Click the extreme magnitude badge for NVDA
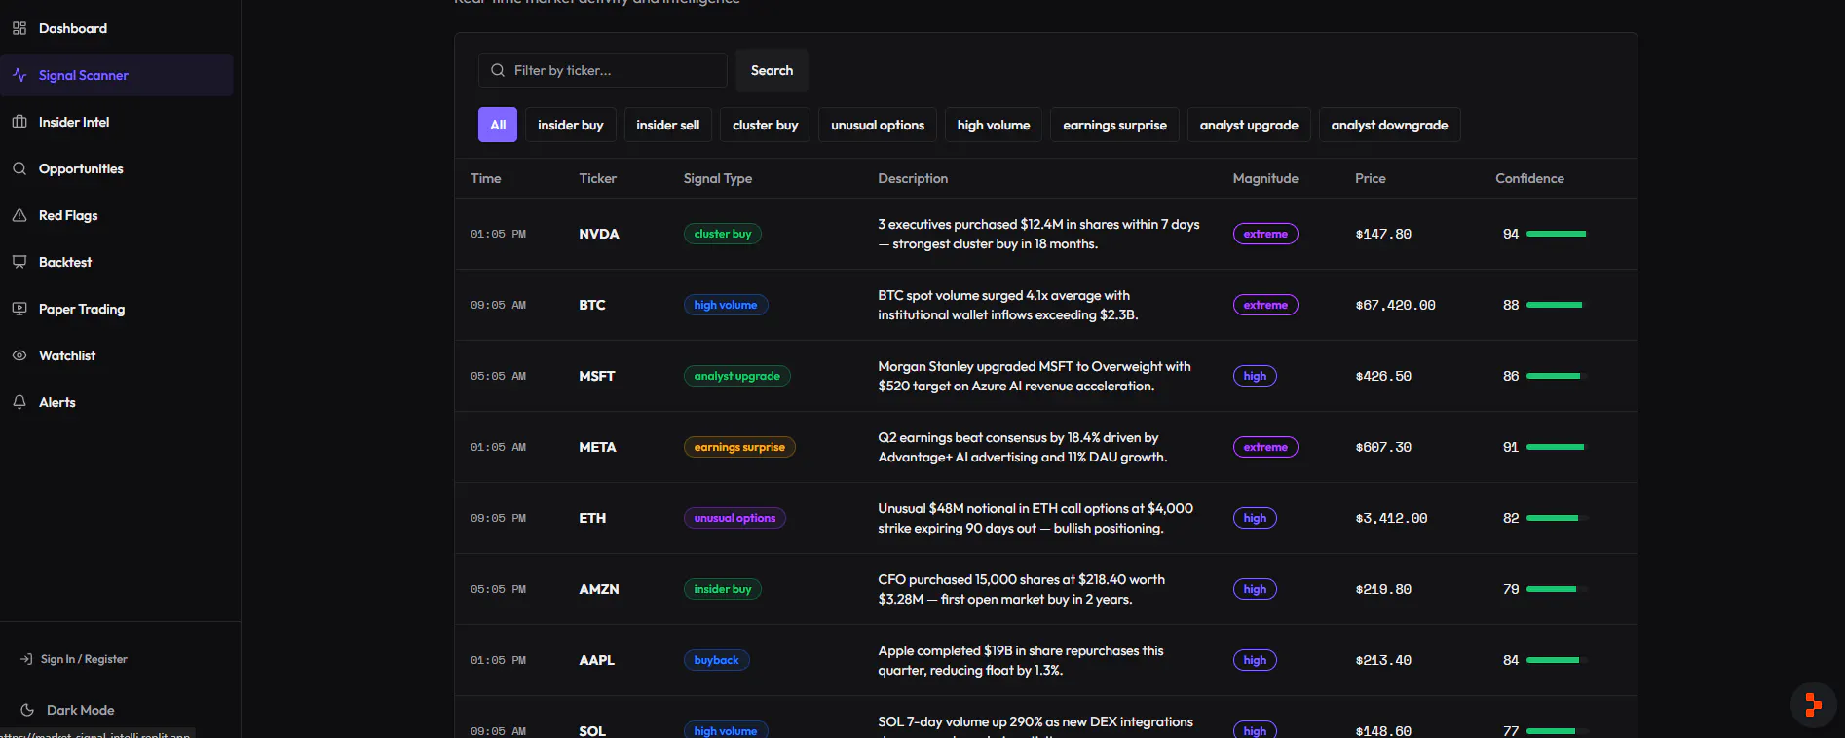Image resolution: width=1845 pixels, height=738 pixels. click(x=1265, y=234)
